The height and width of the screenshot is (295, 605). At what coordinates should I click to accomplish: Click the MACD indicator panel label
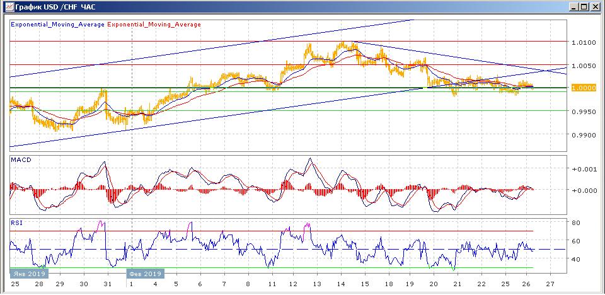tap(21, 160)
